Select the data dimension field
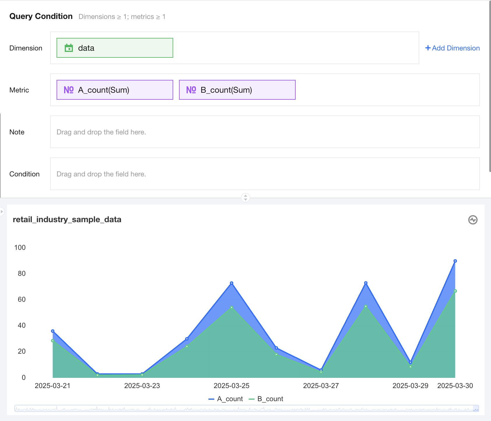This screenshot has width=491, height=421. click(115, 48)
